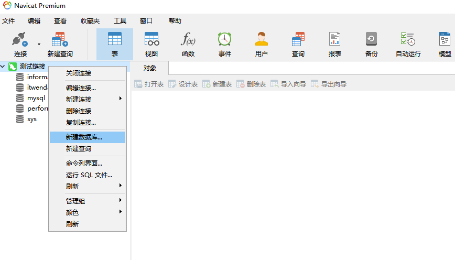The width and height of the screenshot is (455, 260).
Task: Click the 事件 (Event) clock icon
Action: [x=225, y=41]
